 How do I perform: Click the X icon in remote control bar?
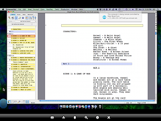point(109,117)
